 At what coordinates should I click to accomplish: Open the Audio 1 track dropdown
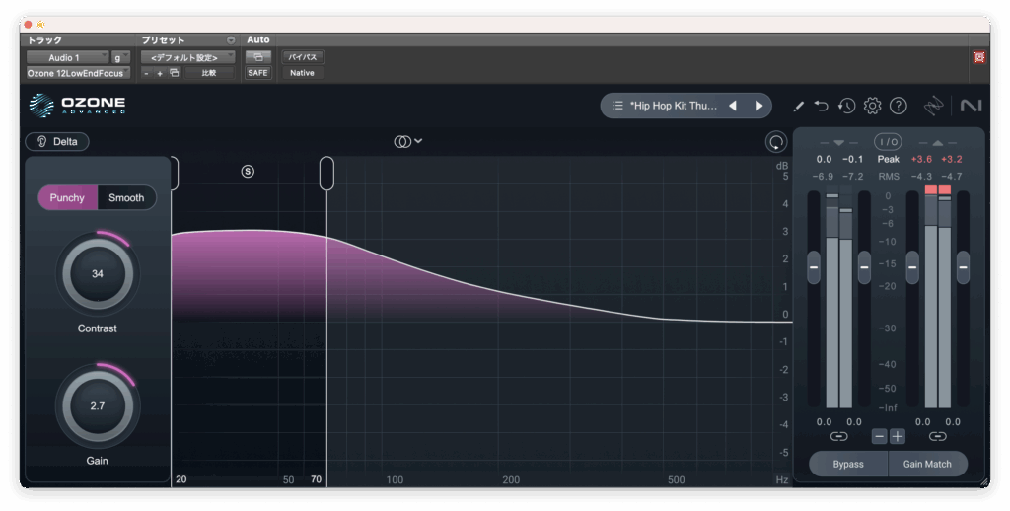(x=68, y=57)
